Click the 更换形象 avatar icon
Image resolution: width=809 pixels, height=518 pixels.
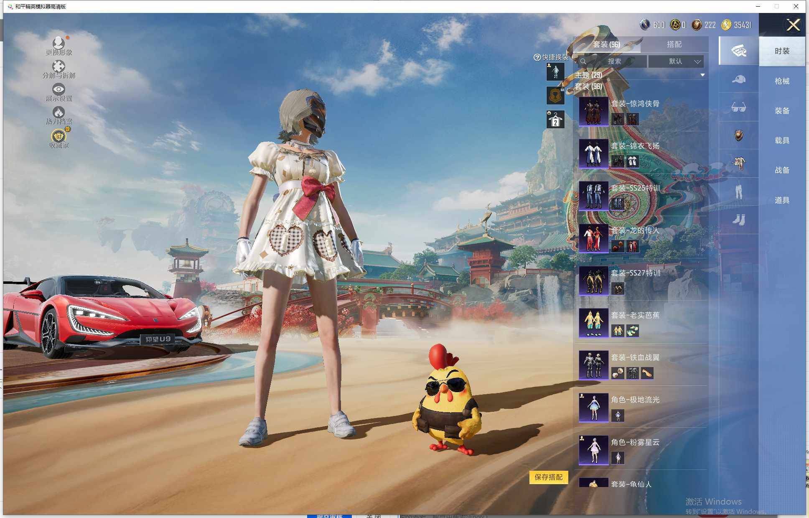pyautogui.click(x=59, y=43)
